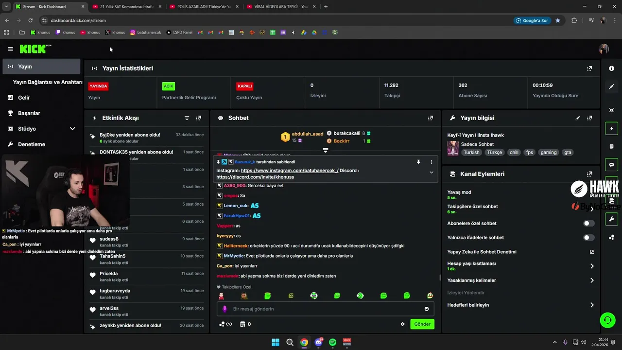Open Discord from the Windows taskbar
This screenshot has width=622, height=350.
pyautogui.click(x=318, y=342)
